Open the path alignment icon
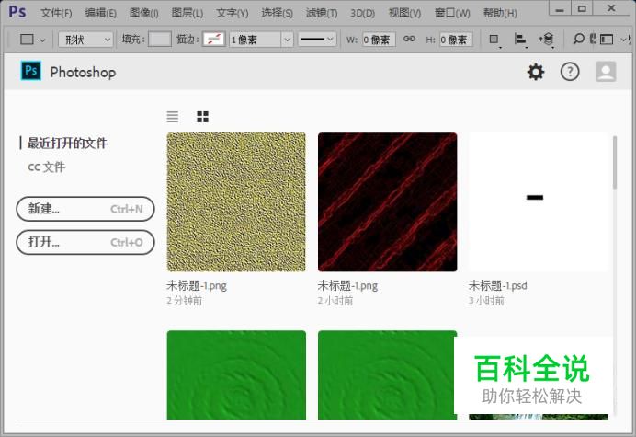Image resolution: width=636 pixels, height=437 pixels. (x=520, y=40)
